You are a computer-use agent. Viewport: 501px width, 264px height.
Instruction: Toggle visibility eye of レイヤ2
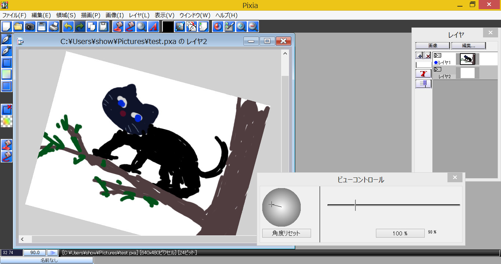[x=437, y=69]
